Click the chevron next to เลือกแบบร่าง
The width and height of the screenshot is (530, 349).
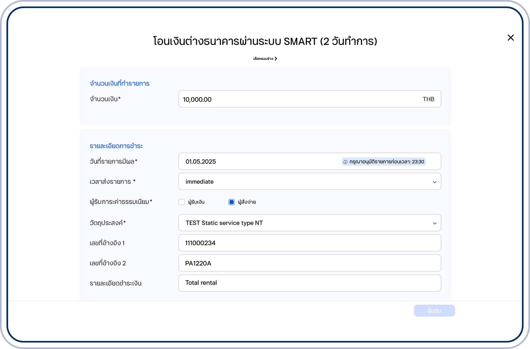276,59
